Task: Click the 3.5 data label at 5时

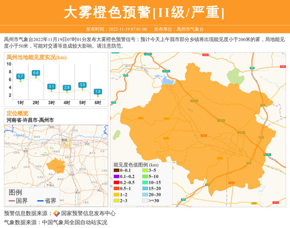Action: click(x=82, y=85)
